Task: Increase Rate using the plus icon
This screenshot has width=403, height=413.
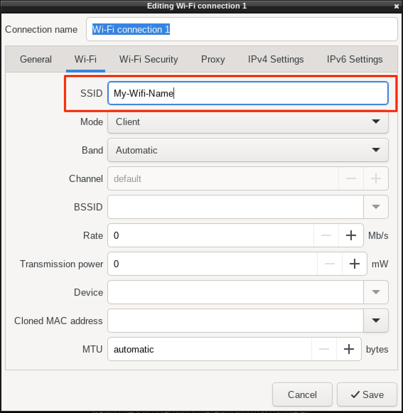Action: [x=351, y=235]
